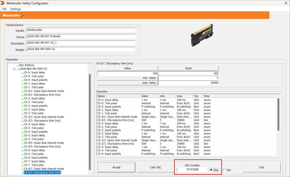The width and height of the screenshot is (290, 177).
Task: Click the Weidmüller logo in orange banner
Action: coord(14,15)
